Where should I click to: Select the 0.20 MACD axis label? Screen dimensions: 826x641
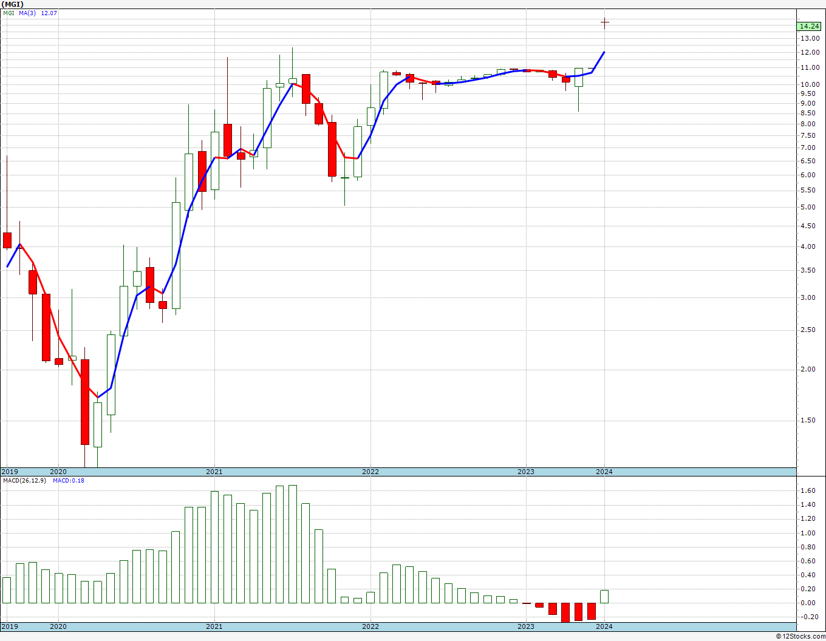[x=808, y=589]
